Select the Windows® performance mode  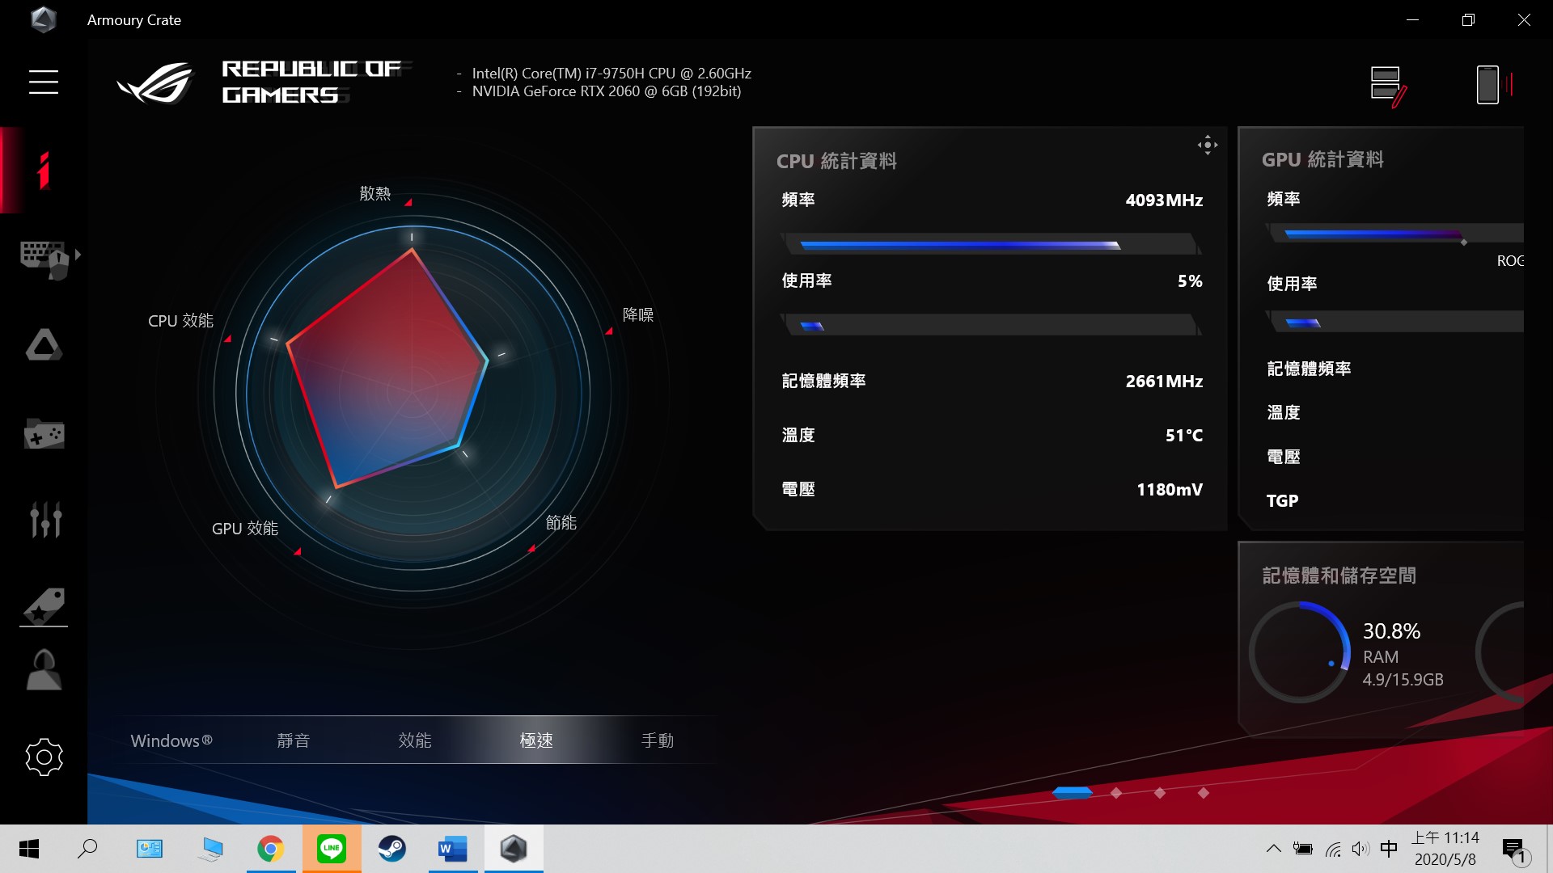tap(171, 740)
